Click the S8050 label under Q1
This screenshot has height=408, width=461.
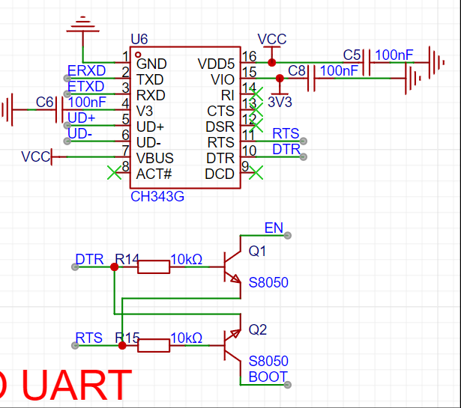click(x=268, y=283)
